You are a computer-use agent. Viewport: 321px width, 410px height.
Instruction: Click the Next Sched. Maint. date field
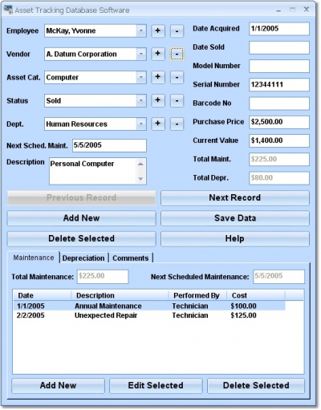coord(109,145)
